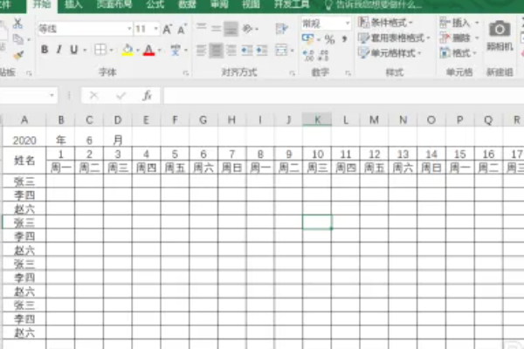Click the confirm checkmark in formula bar
This screenshot has height=349, width=524.
pos(121,96)
